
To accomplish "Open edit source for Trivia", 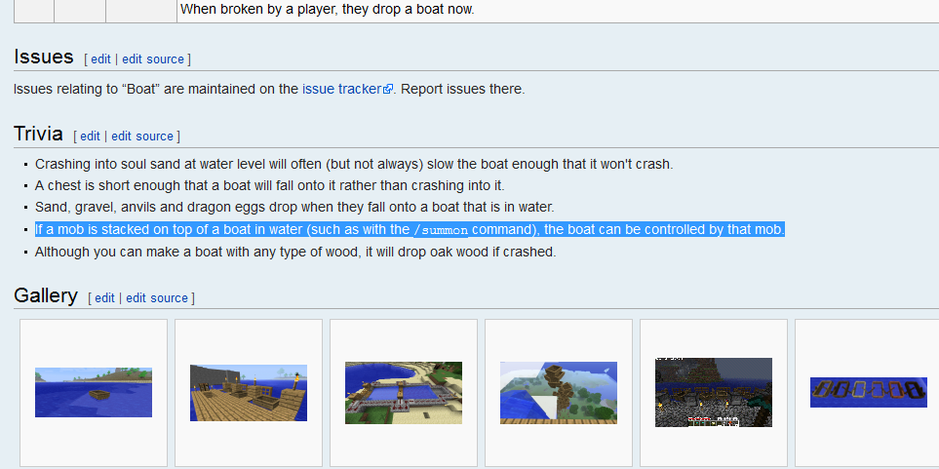I will click(x=142, y=136).
